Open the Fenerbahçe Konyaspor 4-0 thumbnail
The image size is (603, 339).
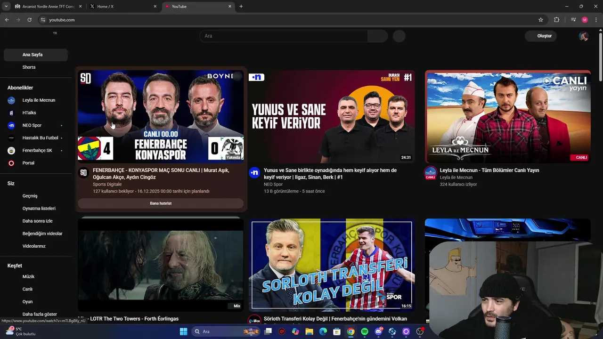161,116
